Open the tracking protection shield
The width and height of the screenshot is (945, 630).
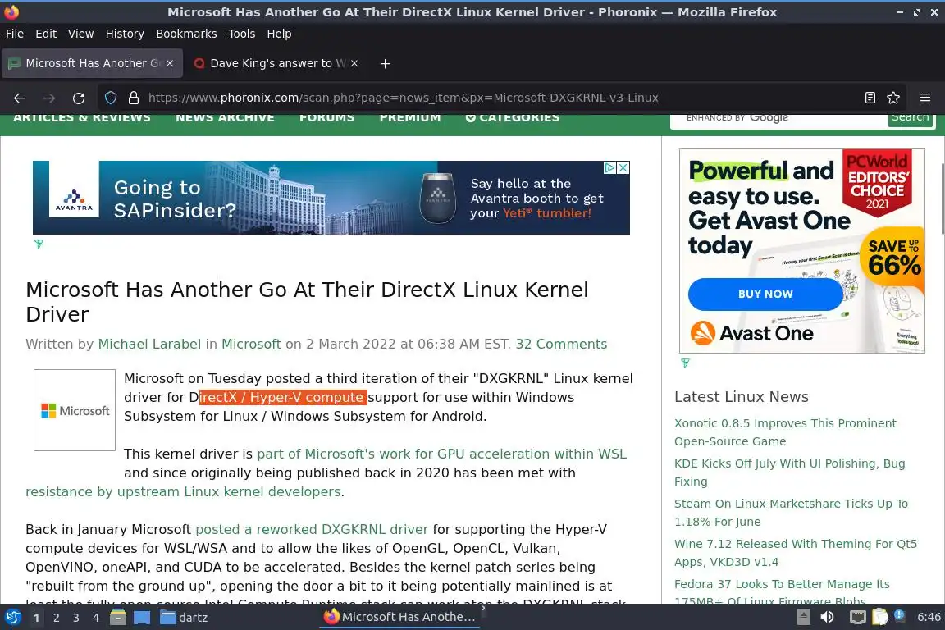[x=111, y=98]
